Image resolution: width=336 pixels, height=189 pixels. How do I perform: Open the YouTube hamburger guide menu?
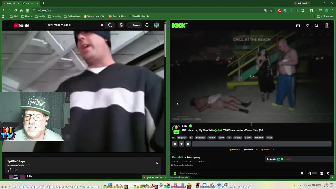tap(8, 25)
